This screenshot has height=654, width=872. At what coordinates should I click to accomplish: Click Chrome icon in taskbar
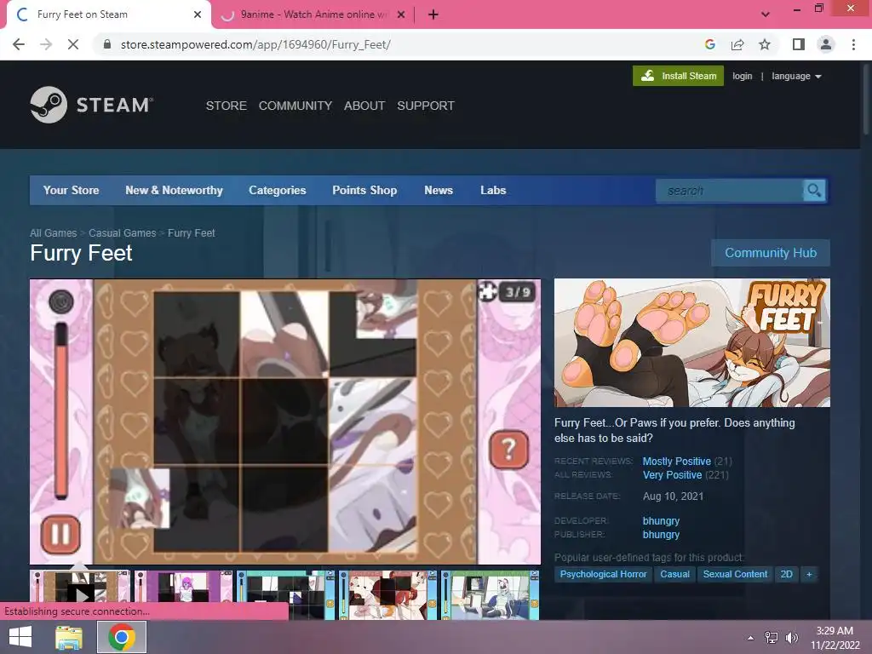pos(122,637)
